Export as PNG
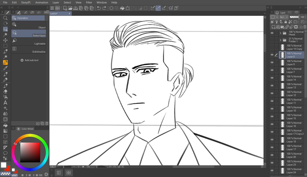Image resolution: width=307 pixels, height=177 pixels. point(86,8)
